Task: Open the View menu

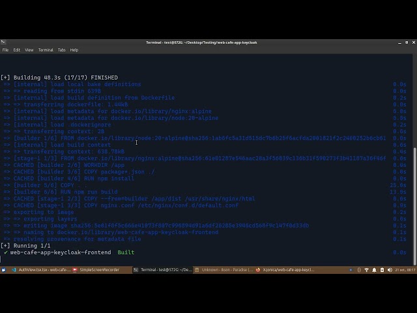Action: [x=29, y=50]
